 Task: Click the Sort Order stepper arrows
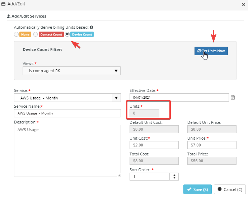174,177
